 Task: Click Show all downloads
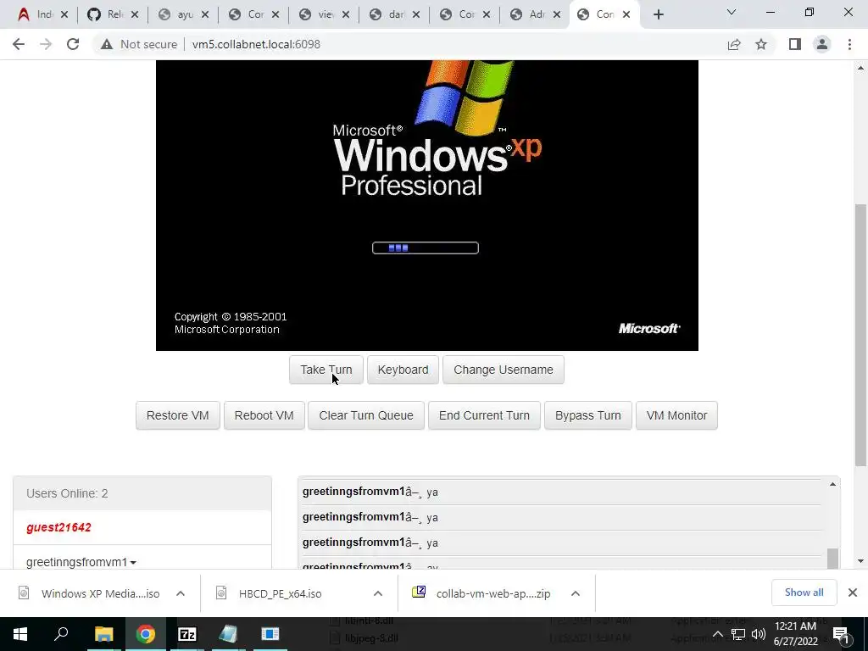(804, 593)
